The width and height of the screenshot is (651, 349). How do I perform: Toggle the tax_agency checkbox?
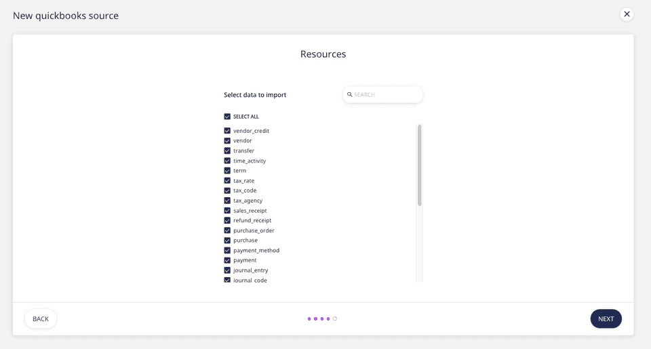pos(227,201)
